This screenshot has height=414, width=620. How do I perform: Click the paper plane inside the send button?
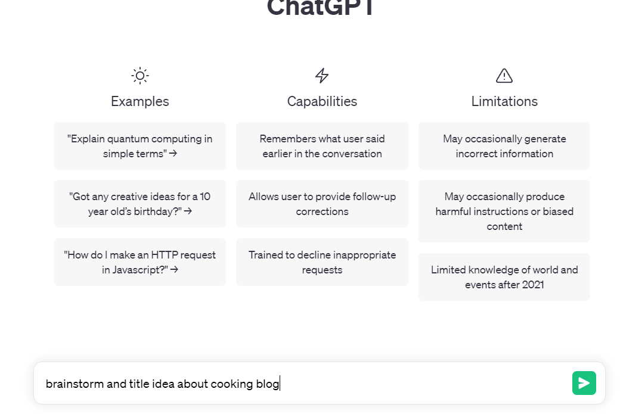pos(584,383)
